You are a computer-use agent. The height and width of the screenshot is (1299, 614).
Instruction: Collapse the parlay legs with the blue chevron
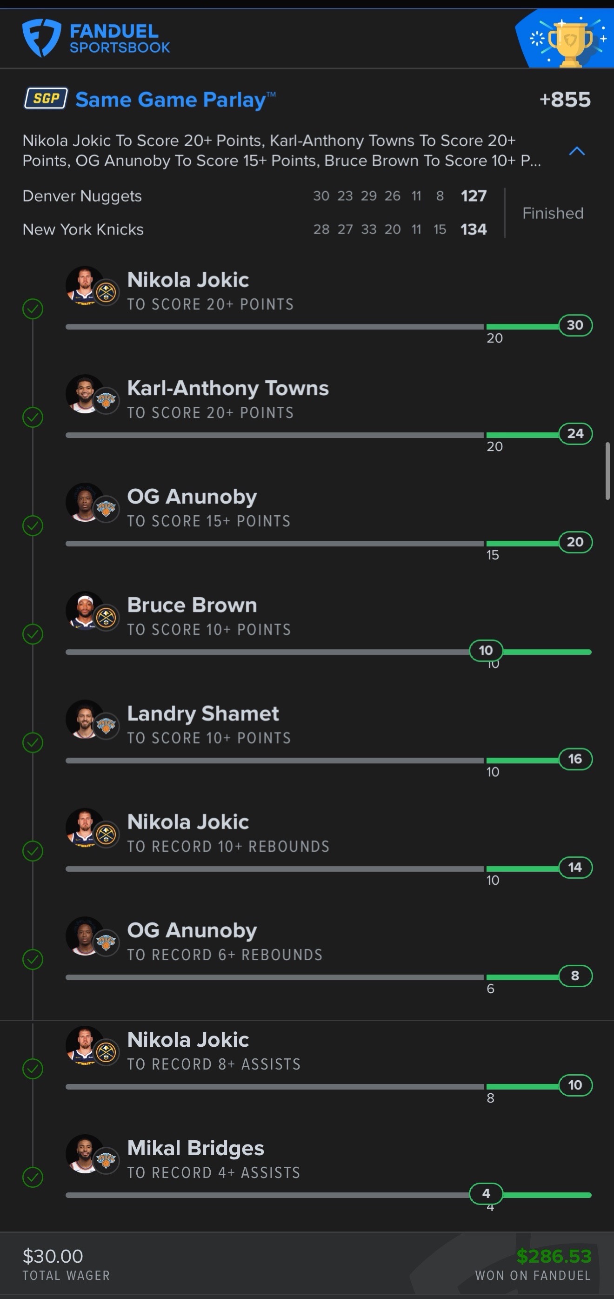click(577, 151)
